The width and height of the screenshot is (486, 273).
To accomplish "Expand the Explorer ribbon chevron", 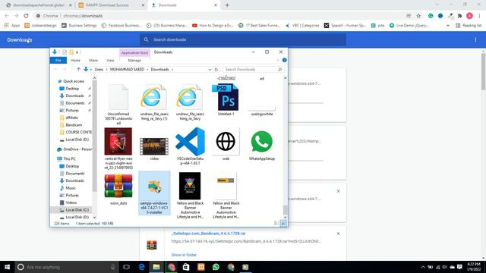I will click(278, 60).
